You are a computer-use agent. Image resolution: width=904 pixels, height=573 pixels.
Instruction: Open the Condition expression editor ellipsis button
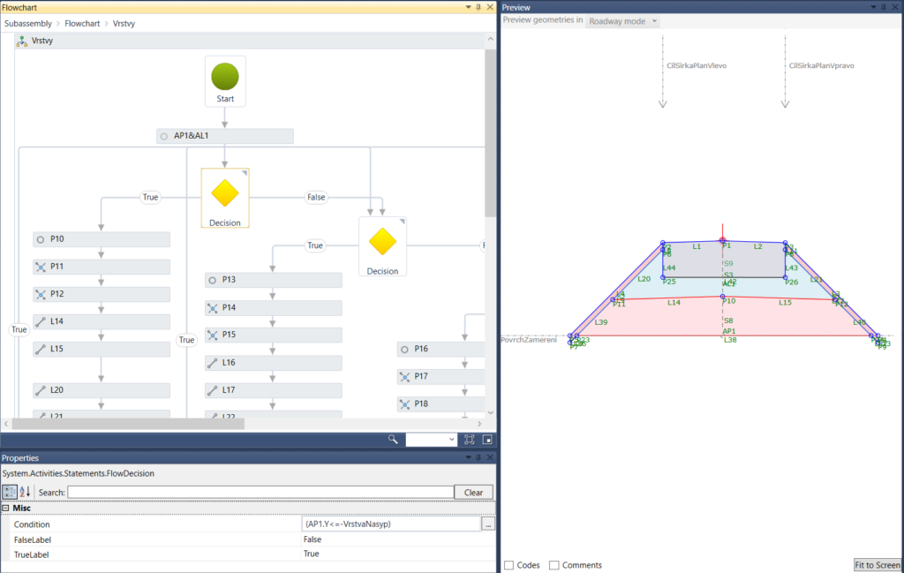[x=487, y=524]
